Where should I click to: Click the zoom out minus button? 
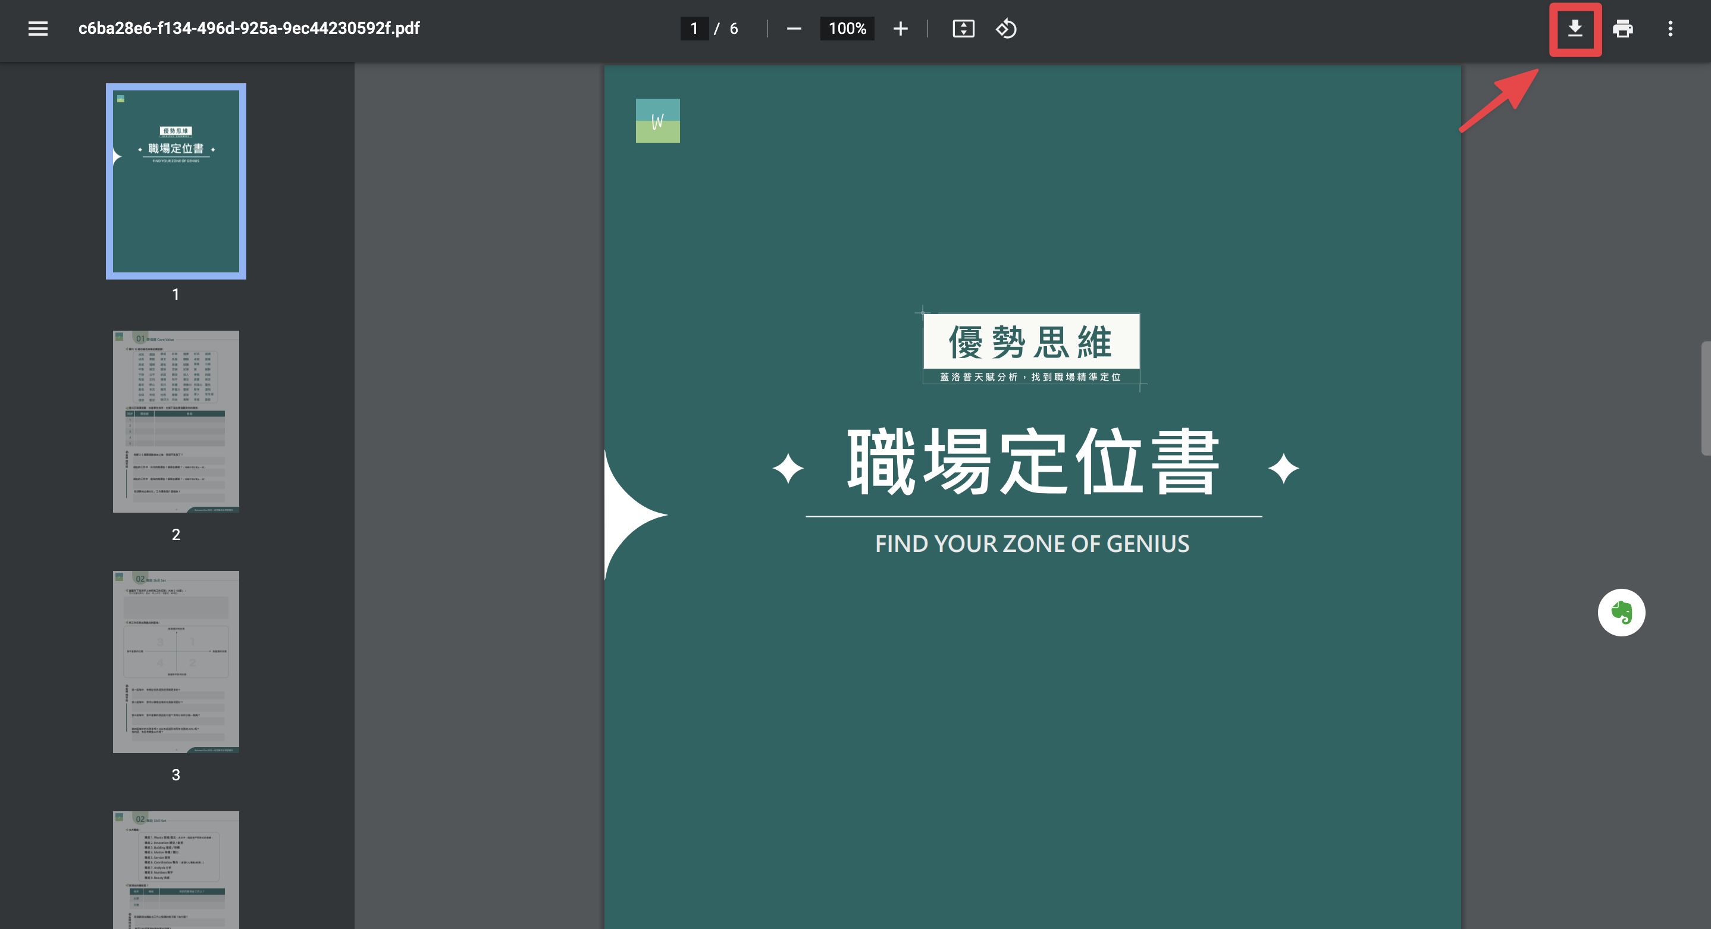point(794,29)
